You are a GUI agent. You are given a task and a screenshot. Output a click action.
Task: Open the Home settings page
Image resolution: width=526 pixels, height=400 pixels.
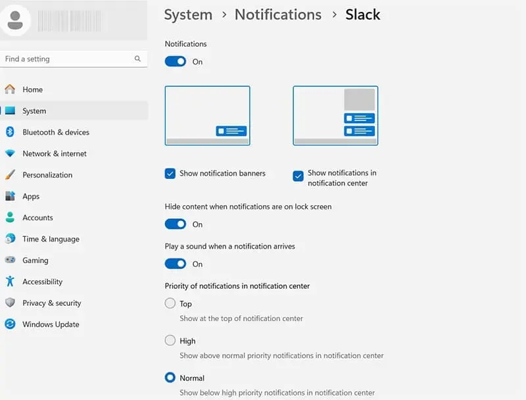(74, 89)
